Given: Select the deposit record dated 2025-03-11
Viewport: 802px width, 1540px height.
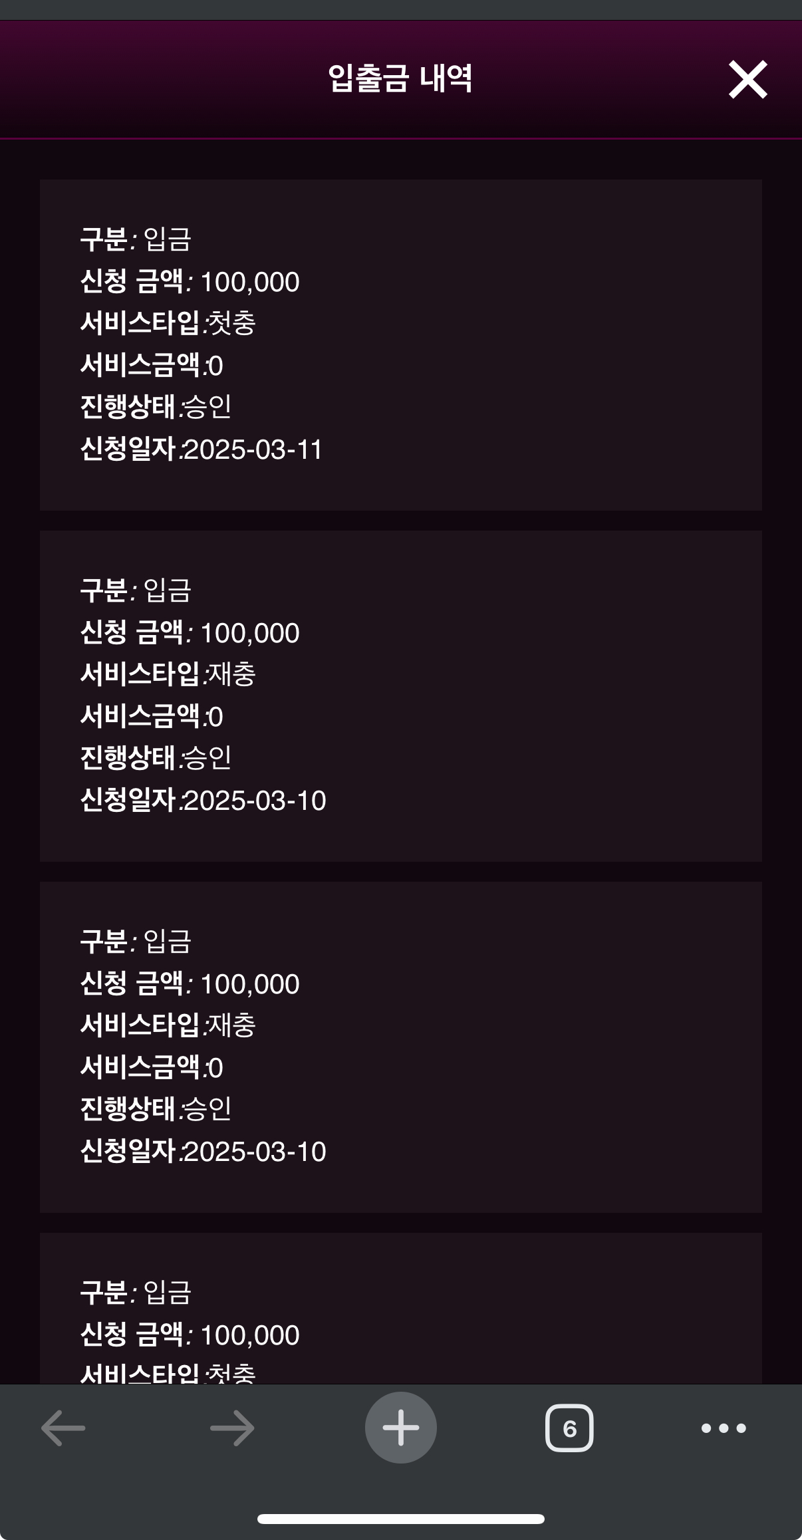Looking at the screenshot, I should [401, 345].
